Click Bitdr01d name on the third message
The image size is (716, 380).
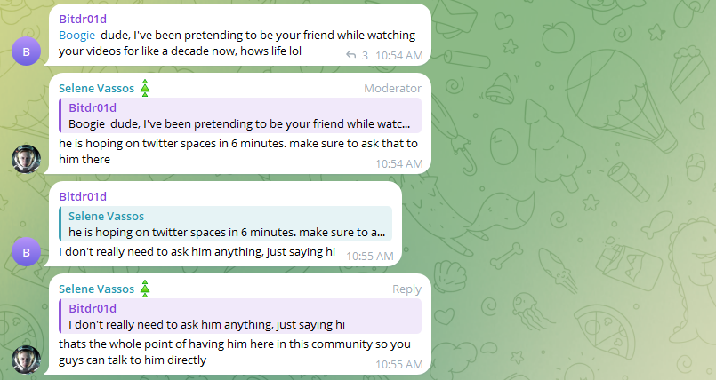click(83, 196)
